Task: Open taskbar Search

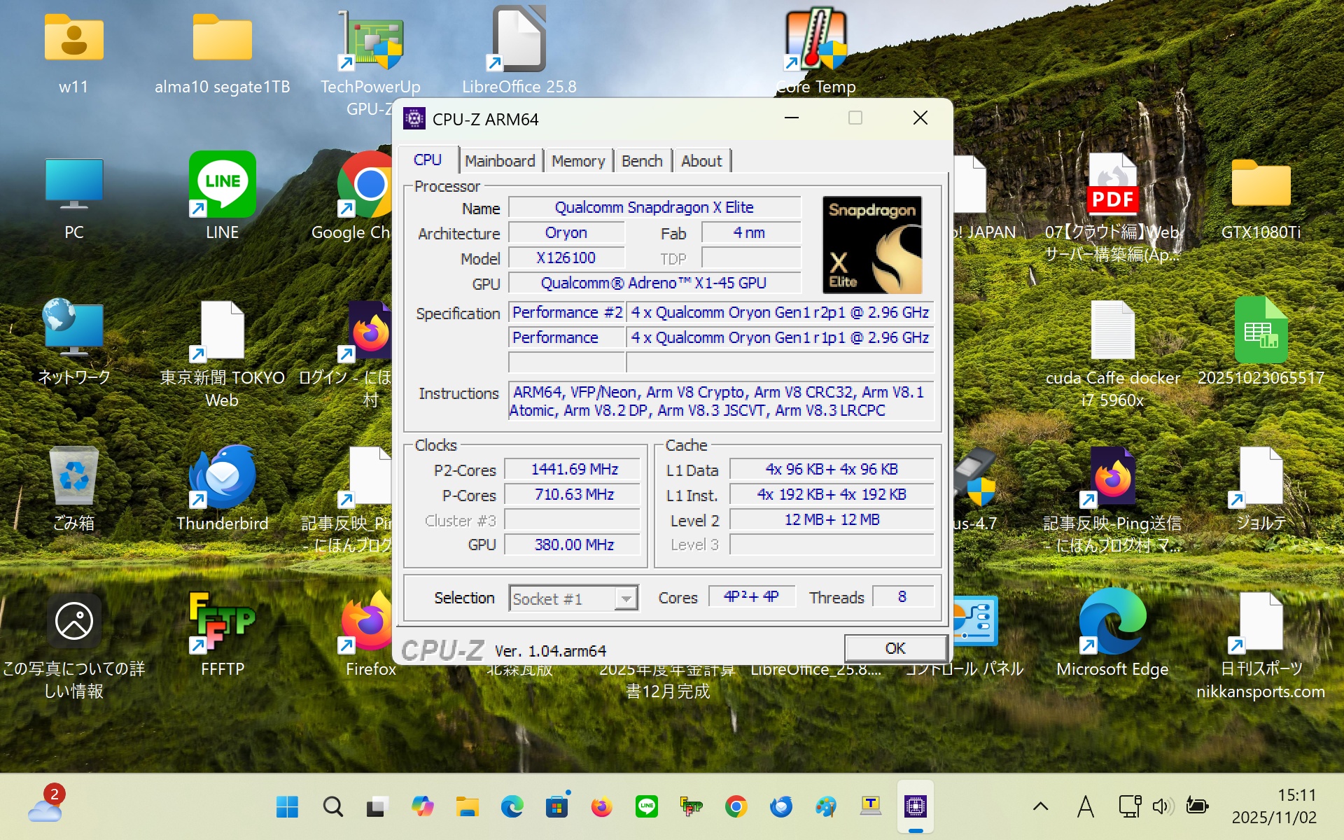Action: click(x=332, y=807)
